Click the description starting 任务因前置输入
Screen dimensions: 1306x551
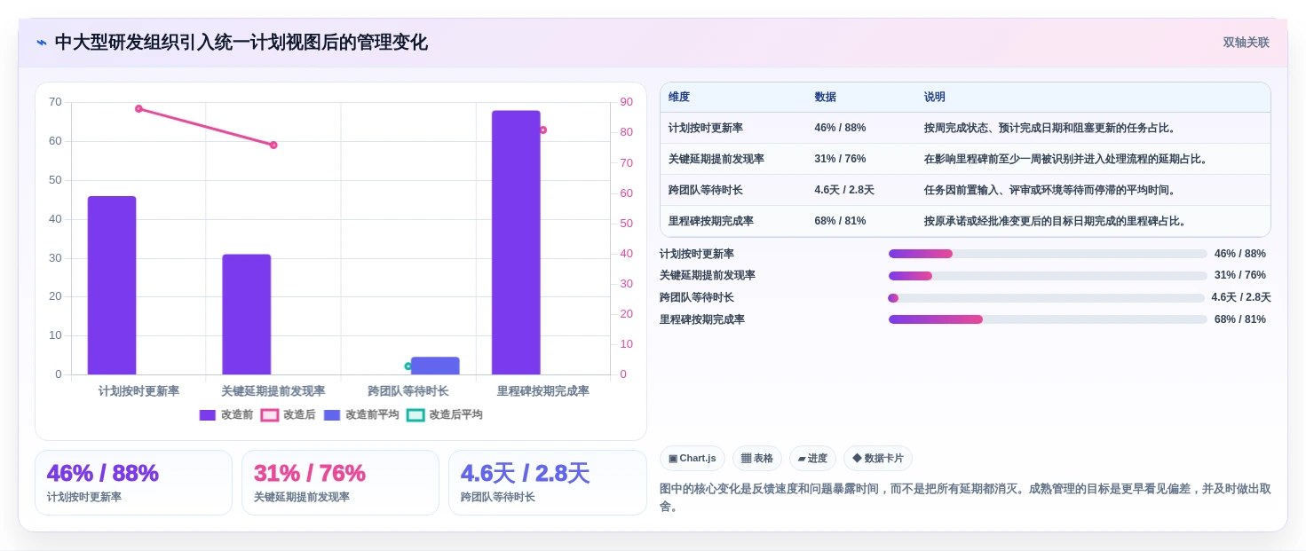click(1050, 190)
